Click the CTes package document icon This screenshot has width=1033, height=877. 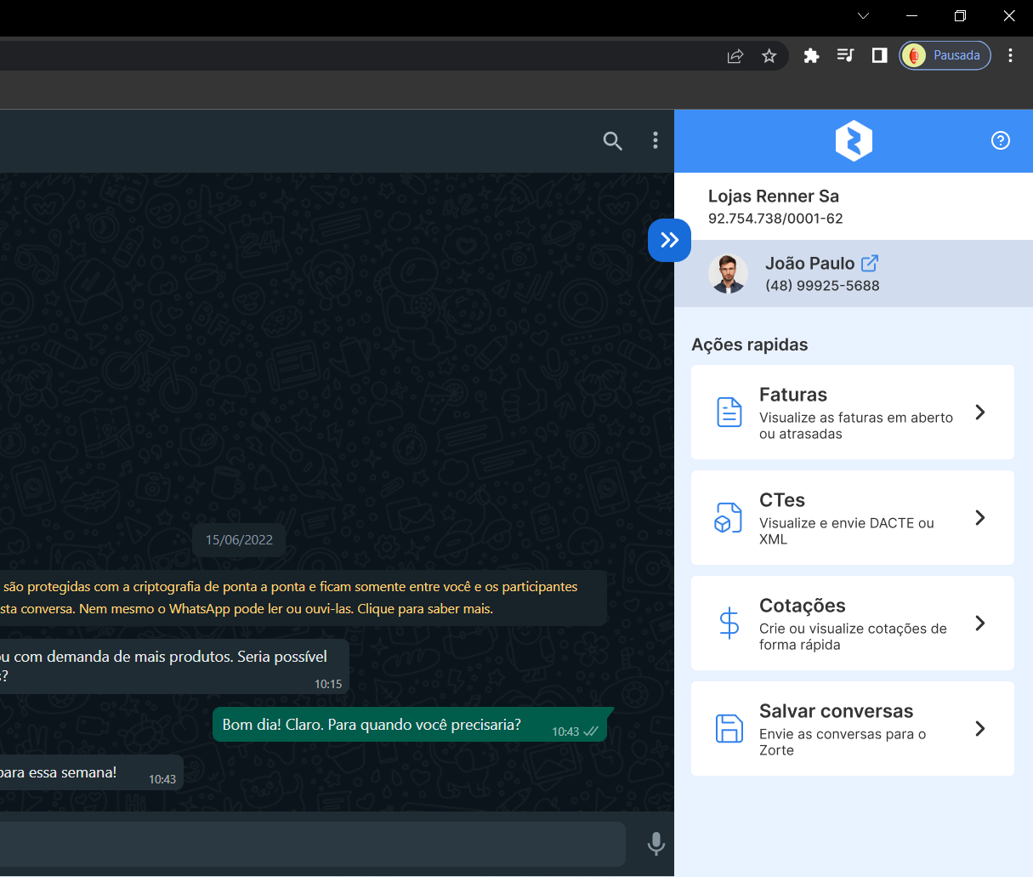(x=729, y=518)
